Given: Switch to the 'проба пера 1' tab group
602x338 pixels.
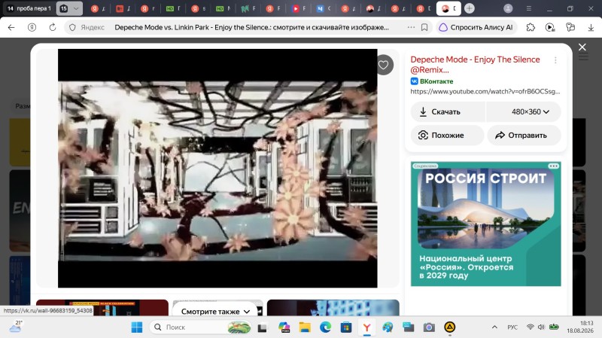Looking at the screenshot, I should tap(29, 8).
